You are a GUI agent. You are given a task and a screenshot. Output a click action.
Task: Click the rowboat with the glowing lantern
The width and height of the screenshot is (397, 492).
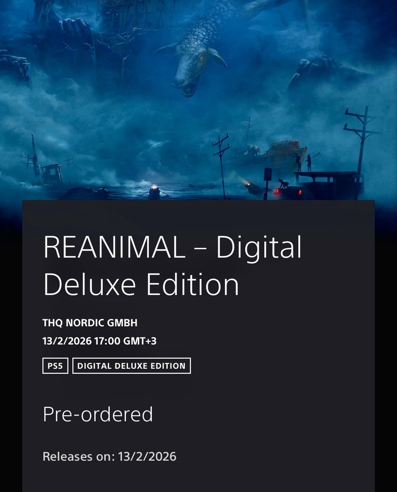155,191
